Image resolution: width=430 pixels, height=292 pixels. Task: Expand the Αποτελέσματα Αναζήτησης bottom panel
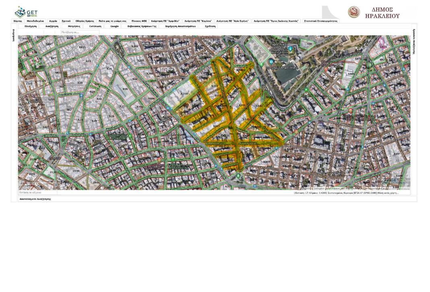click(x=35, y=199)
